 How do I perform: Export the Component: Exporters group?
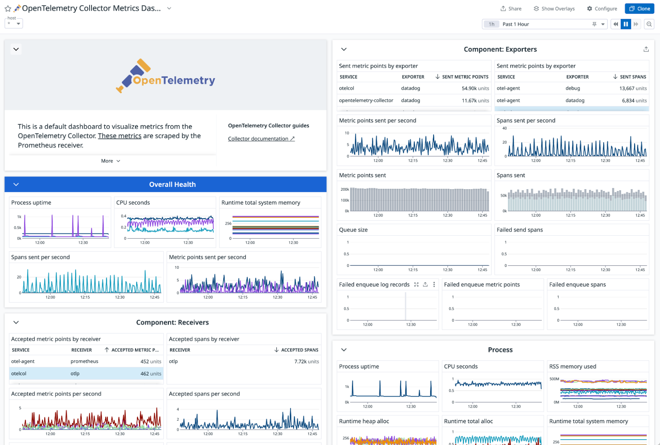646,49
